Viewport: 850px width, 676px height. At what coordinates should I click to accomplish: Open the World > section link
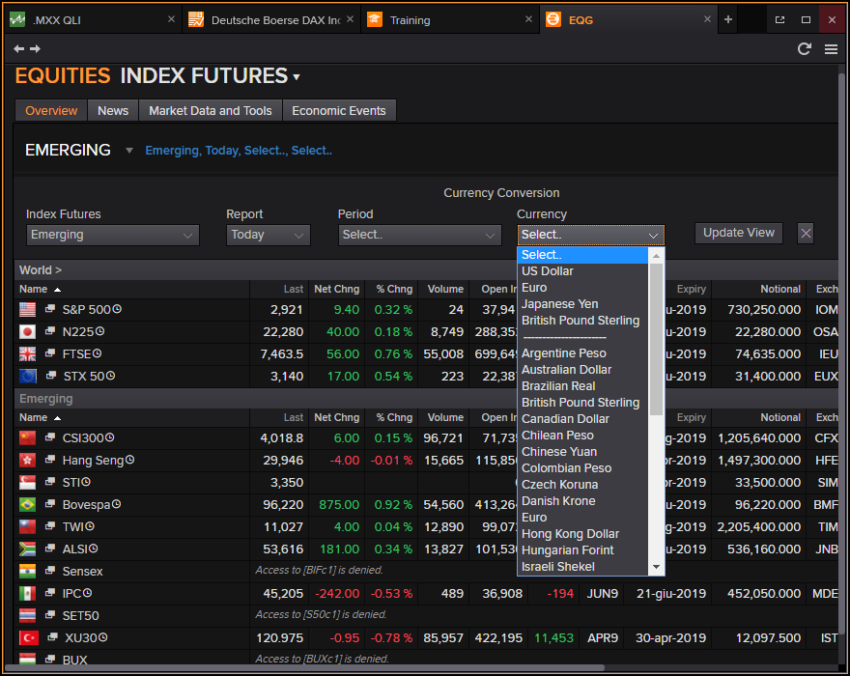click(x=41, y=270)
